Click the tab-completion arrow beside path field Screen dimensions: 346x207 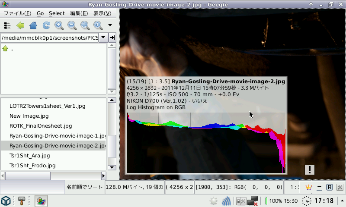112,38
